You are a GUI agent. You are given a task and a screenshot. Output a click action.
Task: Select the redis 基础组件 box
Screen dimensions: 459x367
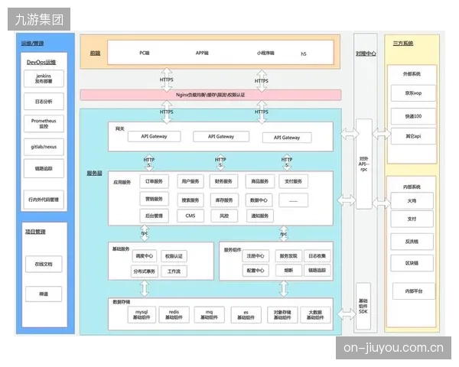174,314
